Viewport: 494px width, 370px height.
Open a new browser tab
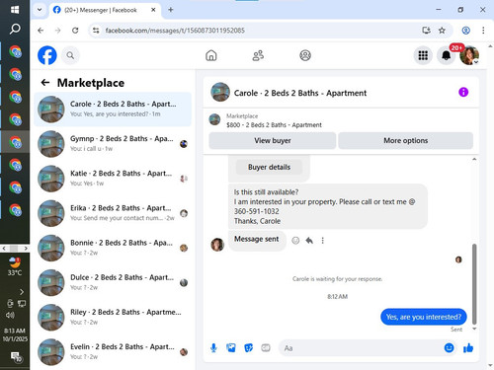[171, 10]
